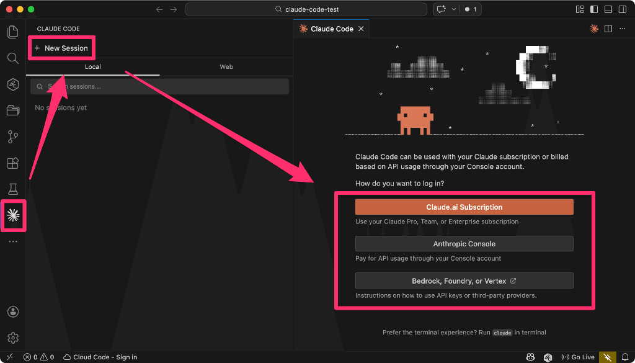
Task: Toggle the primary side bar
Action: (594, 9)
